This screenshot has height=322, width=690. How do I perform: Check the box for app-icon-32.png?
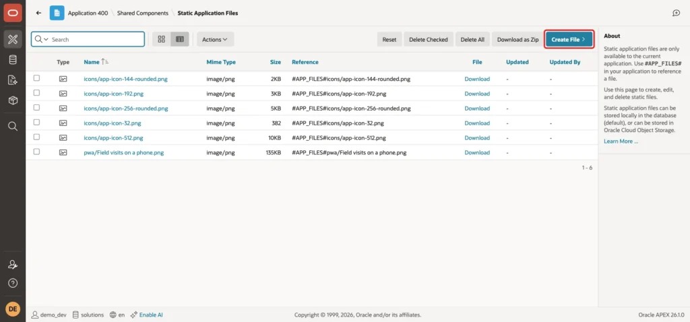pos(36,123)
